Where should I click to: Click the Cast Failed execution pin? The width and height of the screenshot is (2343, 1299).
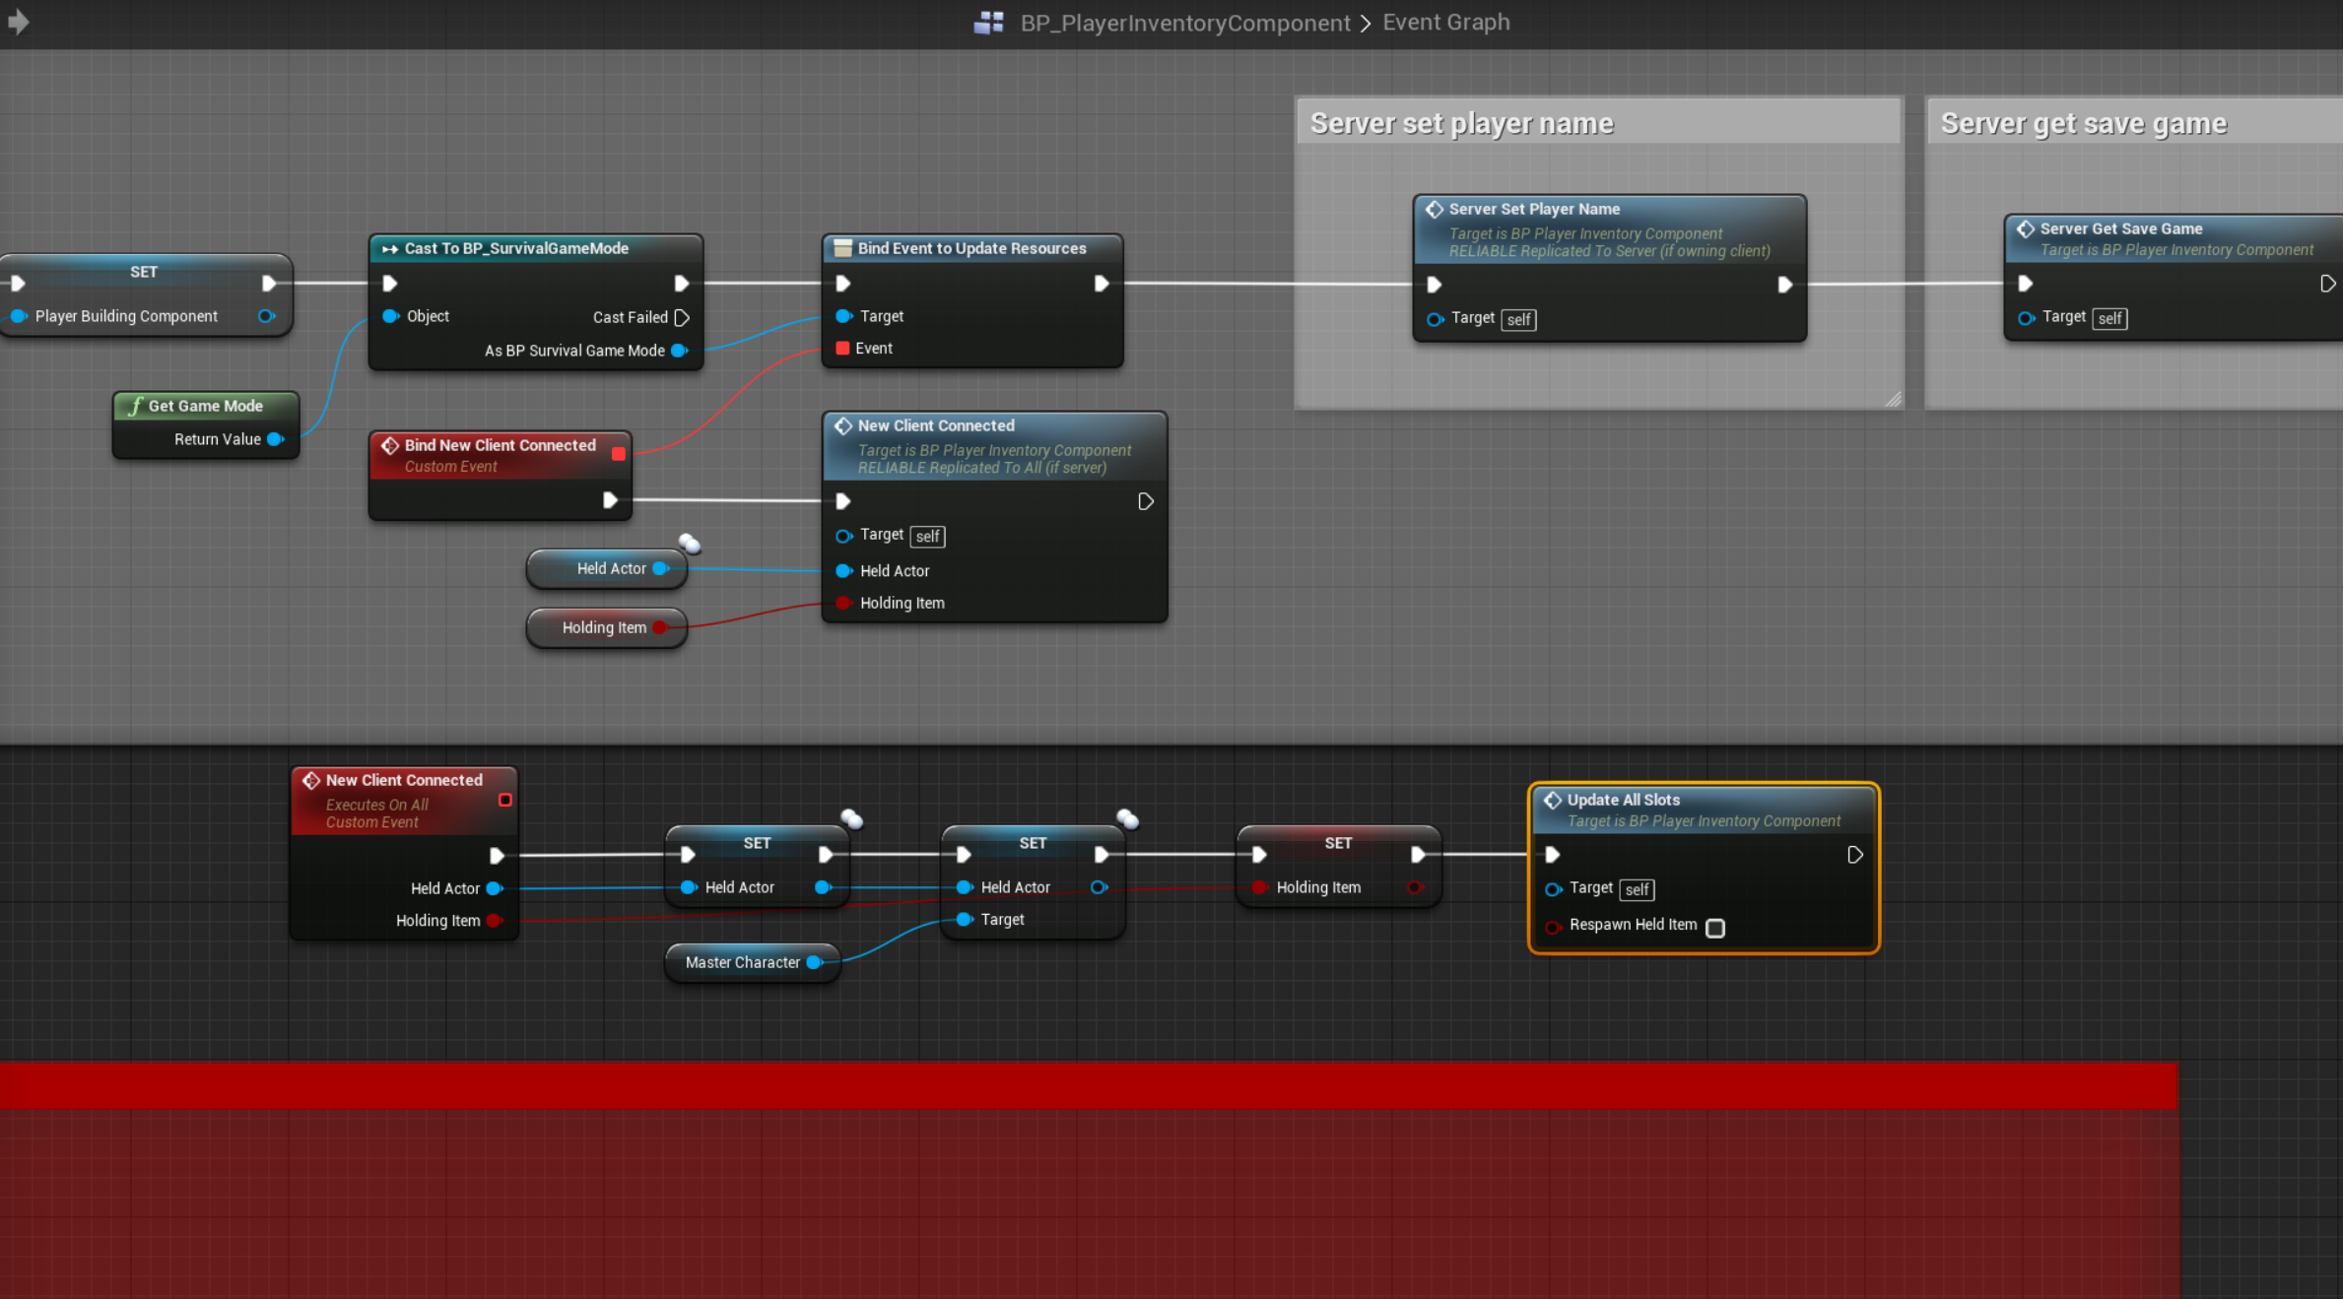pyautogui.click(x=682, y=317)
